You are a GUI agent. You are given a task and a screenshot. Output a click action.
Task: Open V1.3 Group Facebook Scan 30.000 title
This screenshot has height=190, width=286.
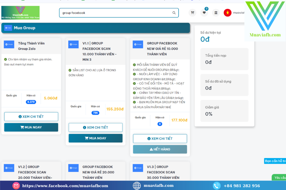pyautogui.click(x=163, y=172)
